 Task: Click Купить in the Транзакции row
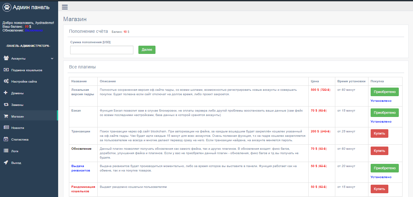click(x=379, y=133)
